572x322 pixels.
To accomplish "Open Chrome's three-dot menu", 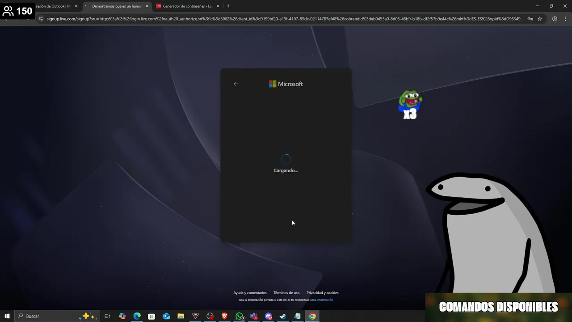I will (565, 19).
